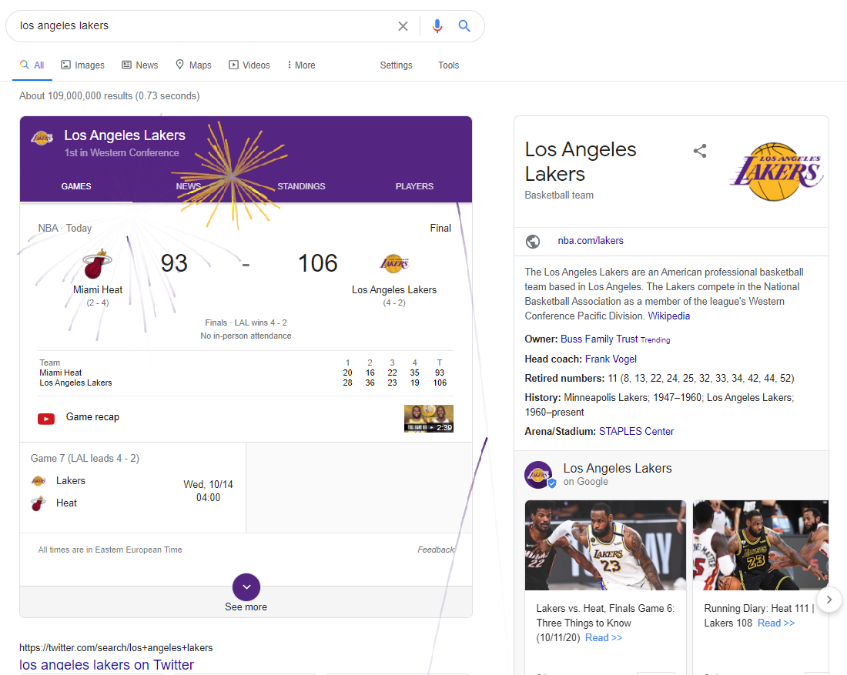The width and height of the screenshot is (847, 675).
Task: Open los angeles lakers on Twitter result
Action: 106,664
